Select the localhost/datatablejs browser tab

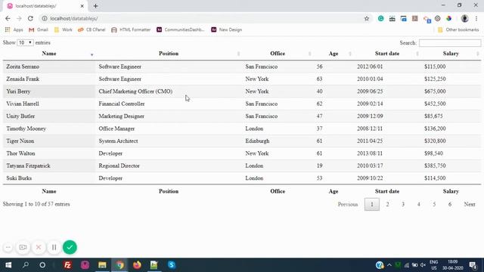pos(45,6)
